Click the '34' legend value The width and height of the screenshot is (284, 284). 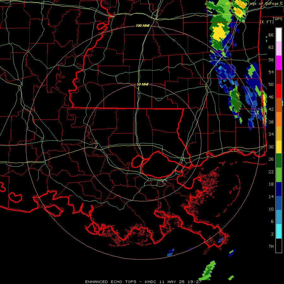(x=271, y=134)
